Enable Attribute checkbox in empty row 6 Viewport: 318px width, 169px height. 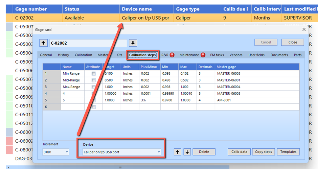[x=93, y=107]
